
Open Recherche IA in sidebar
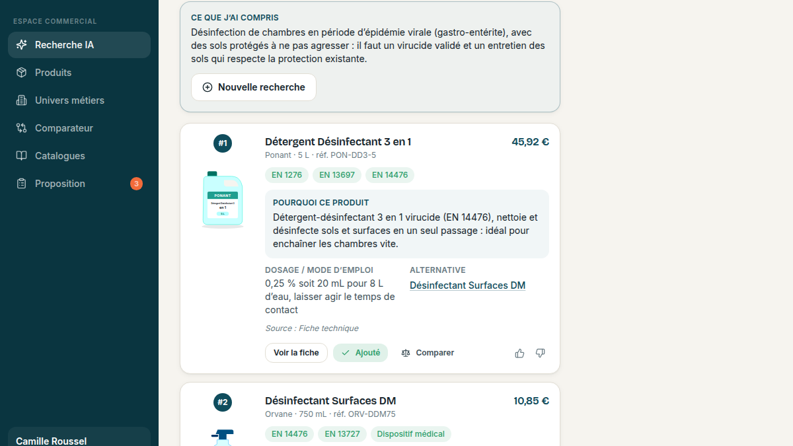(x=79, y=45)
